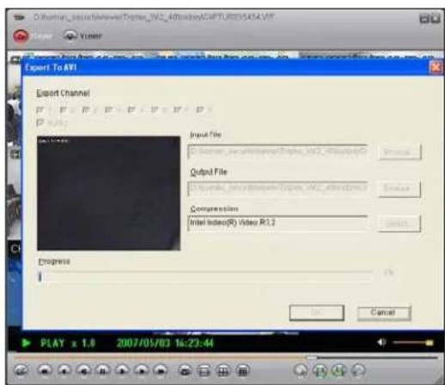
Task: Click the Progress label
Action: (54, 262)
